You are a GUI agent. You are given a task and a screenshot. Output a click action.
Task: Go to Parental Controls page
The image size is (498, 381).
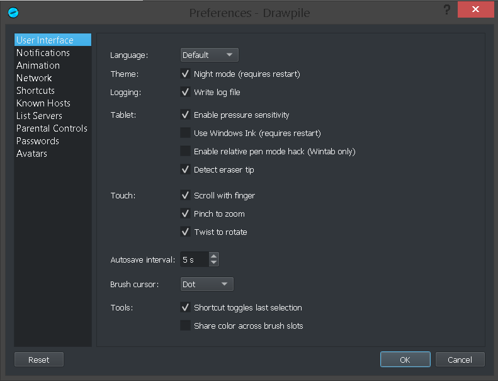tap(53, 128)
